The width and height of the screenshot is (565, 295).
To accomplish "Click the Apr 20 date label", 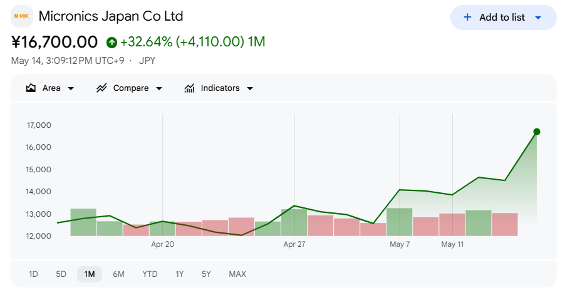I will 162,244.
